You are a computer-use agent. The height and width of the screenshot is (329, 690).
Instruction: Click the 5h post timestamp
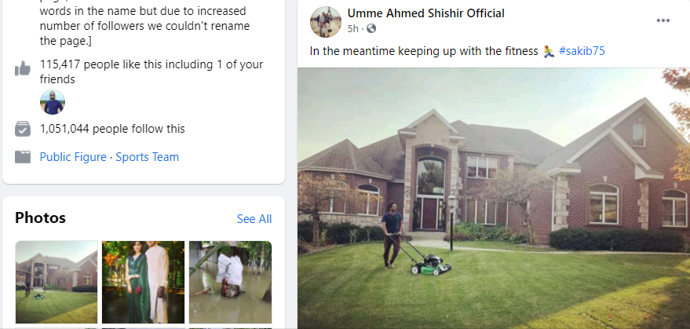[353, 28]
